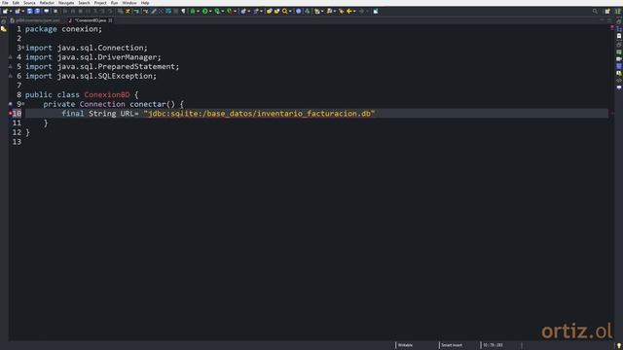Open the Back history dropdown arrow
The image size is (623, 350).
[354, 11]
